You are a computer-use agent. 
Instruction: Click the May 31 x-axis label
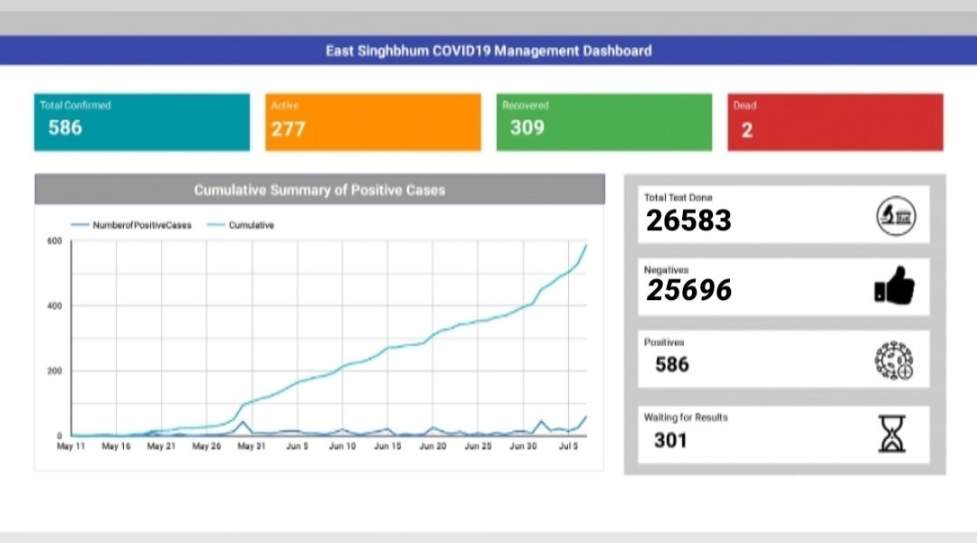(251, 446)
